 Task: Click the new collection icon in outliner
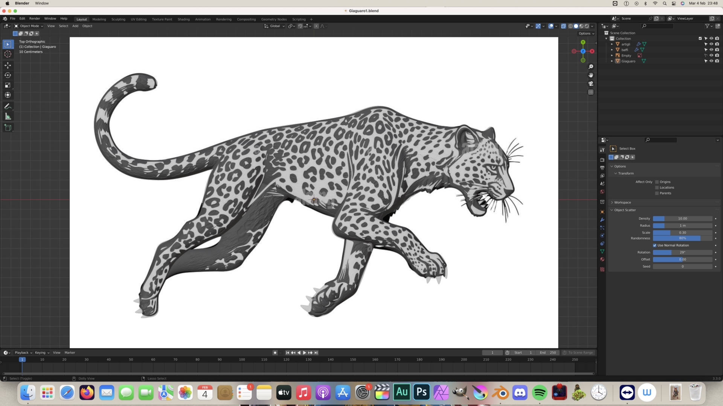pyautogui.click(x=717, y=26)
